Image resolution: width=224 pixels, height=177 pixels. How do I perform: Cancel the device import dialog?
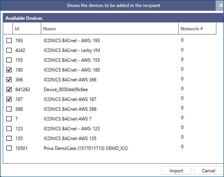208,171
